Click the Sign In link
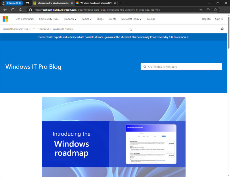Image resolution: width=230 pixels, height=177 pixels. [219, 19]
